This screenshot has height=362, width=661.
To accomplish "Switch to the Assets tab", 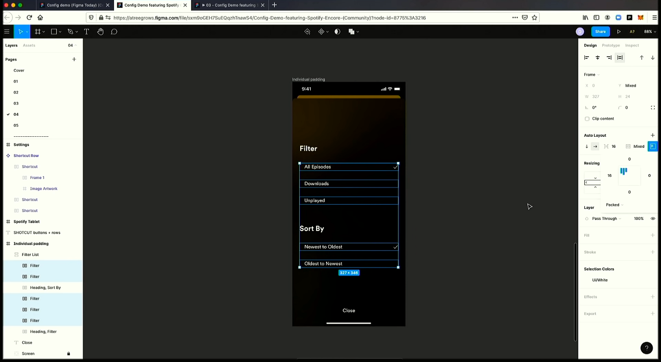I will pyautogui.click(x=29, y=45).
